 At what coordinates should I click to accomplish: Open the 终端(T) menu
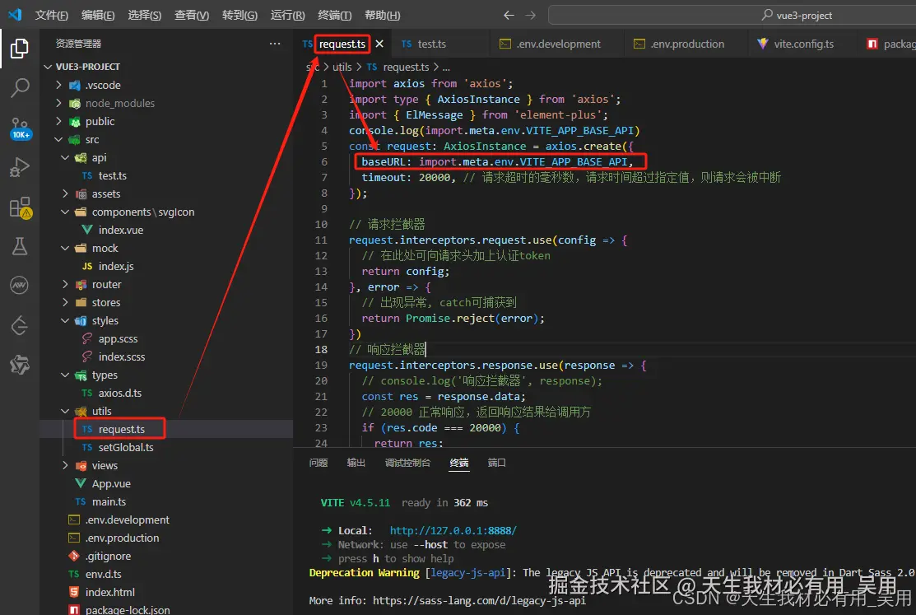pos(334,16)
